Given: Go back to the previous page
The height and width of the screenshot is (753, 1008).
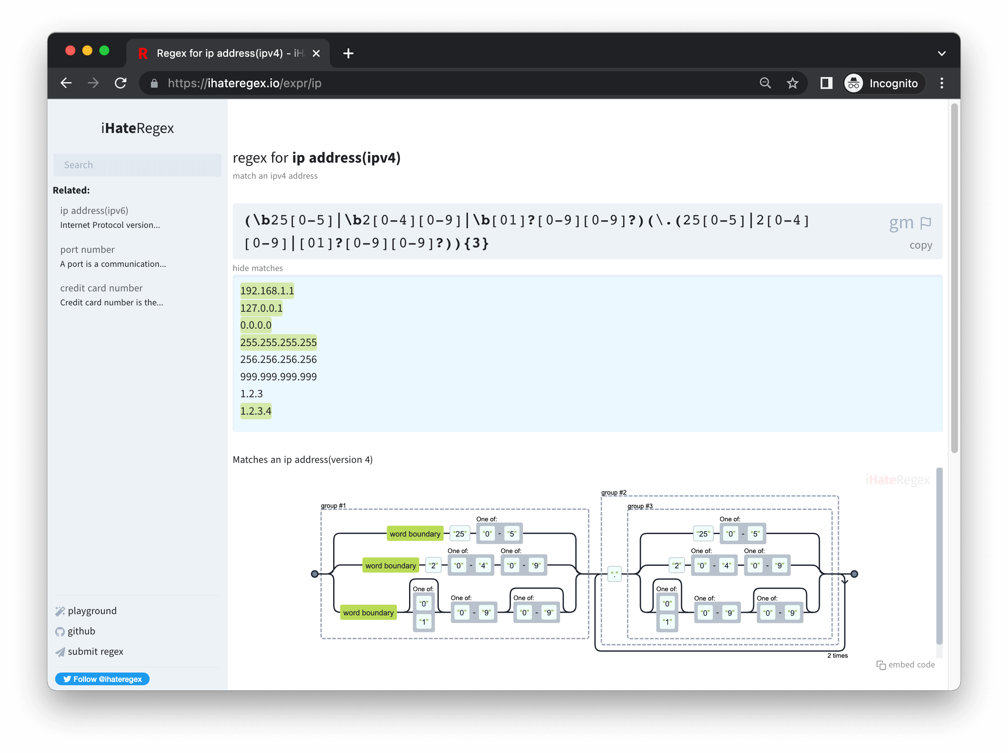Looking at the screenshot, I should click(67, 83).
